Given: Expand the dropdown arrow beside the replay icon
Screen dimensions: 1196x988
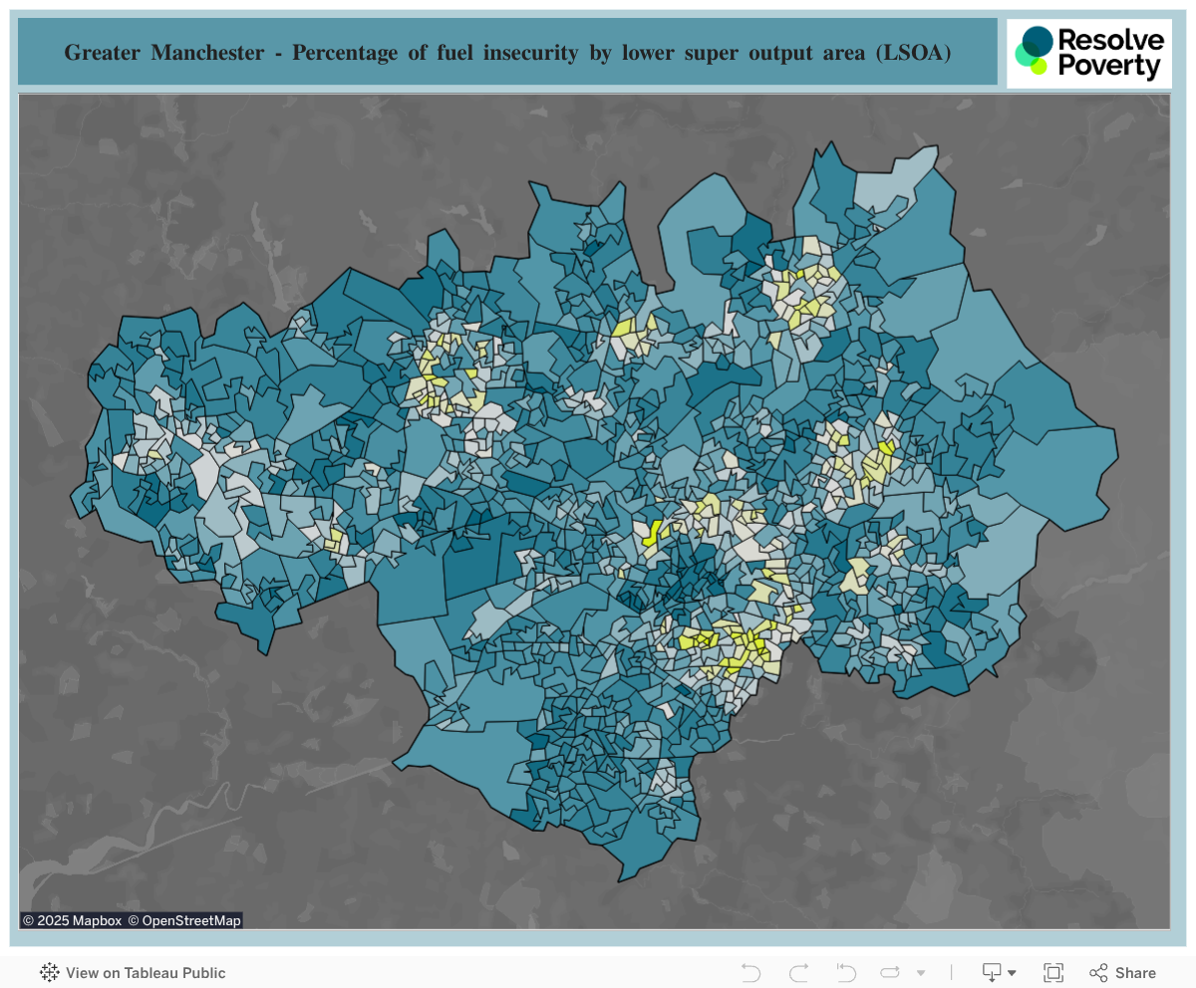Looking at the screenshot, I should (x=921, y=973).
